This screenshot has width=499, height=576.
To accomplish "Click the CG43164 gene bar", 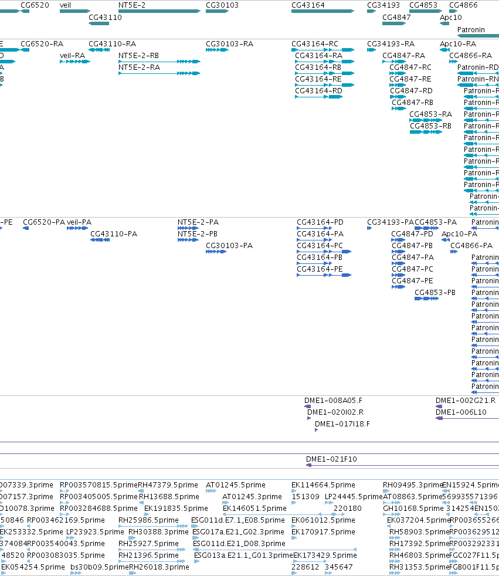I will (x=323, y=11).
